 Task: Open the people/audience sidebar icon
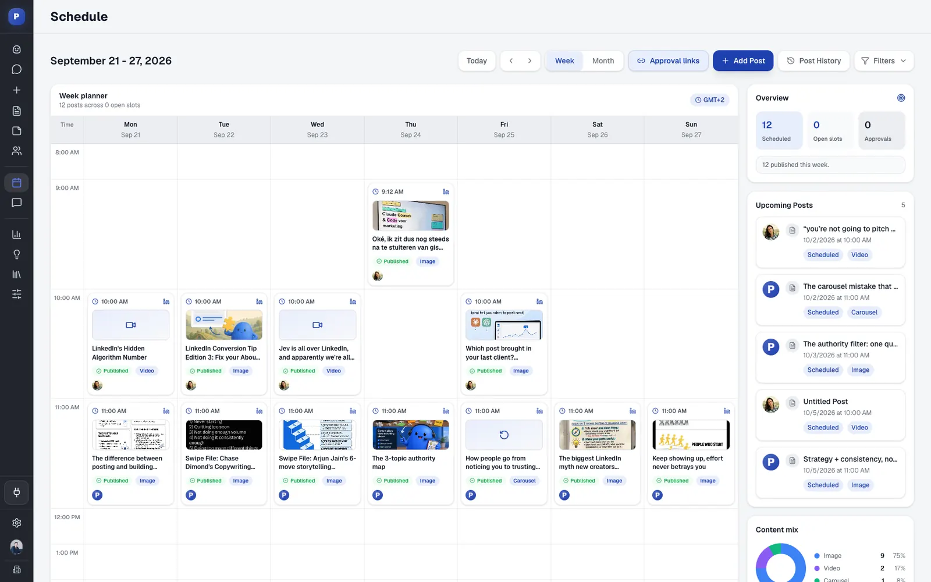(x=16, y=151)
